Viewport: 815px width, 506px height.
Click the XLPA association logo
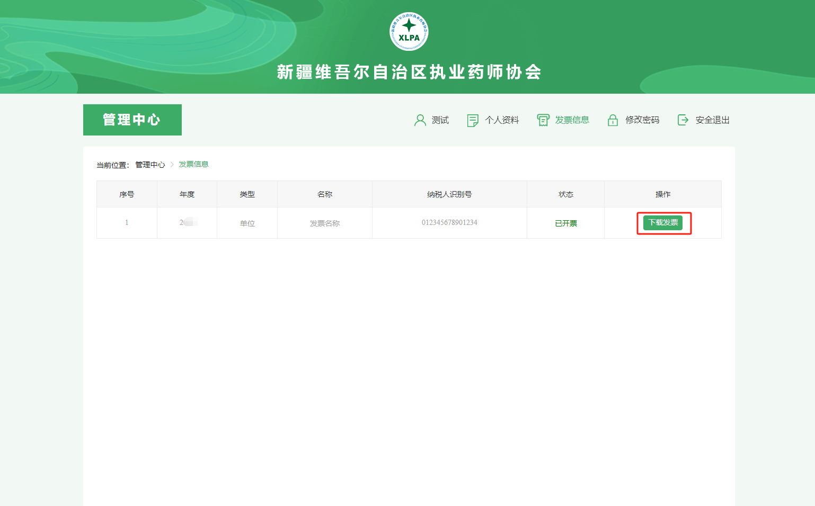(409, 32)
